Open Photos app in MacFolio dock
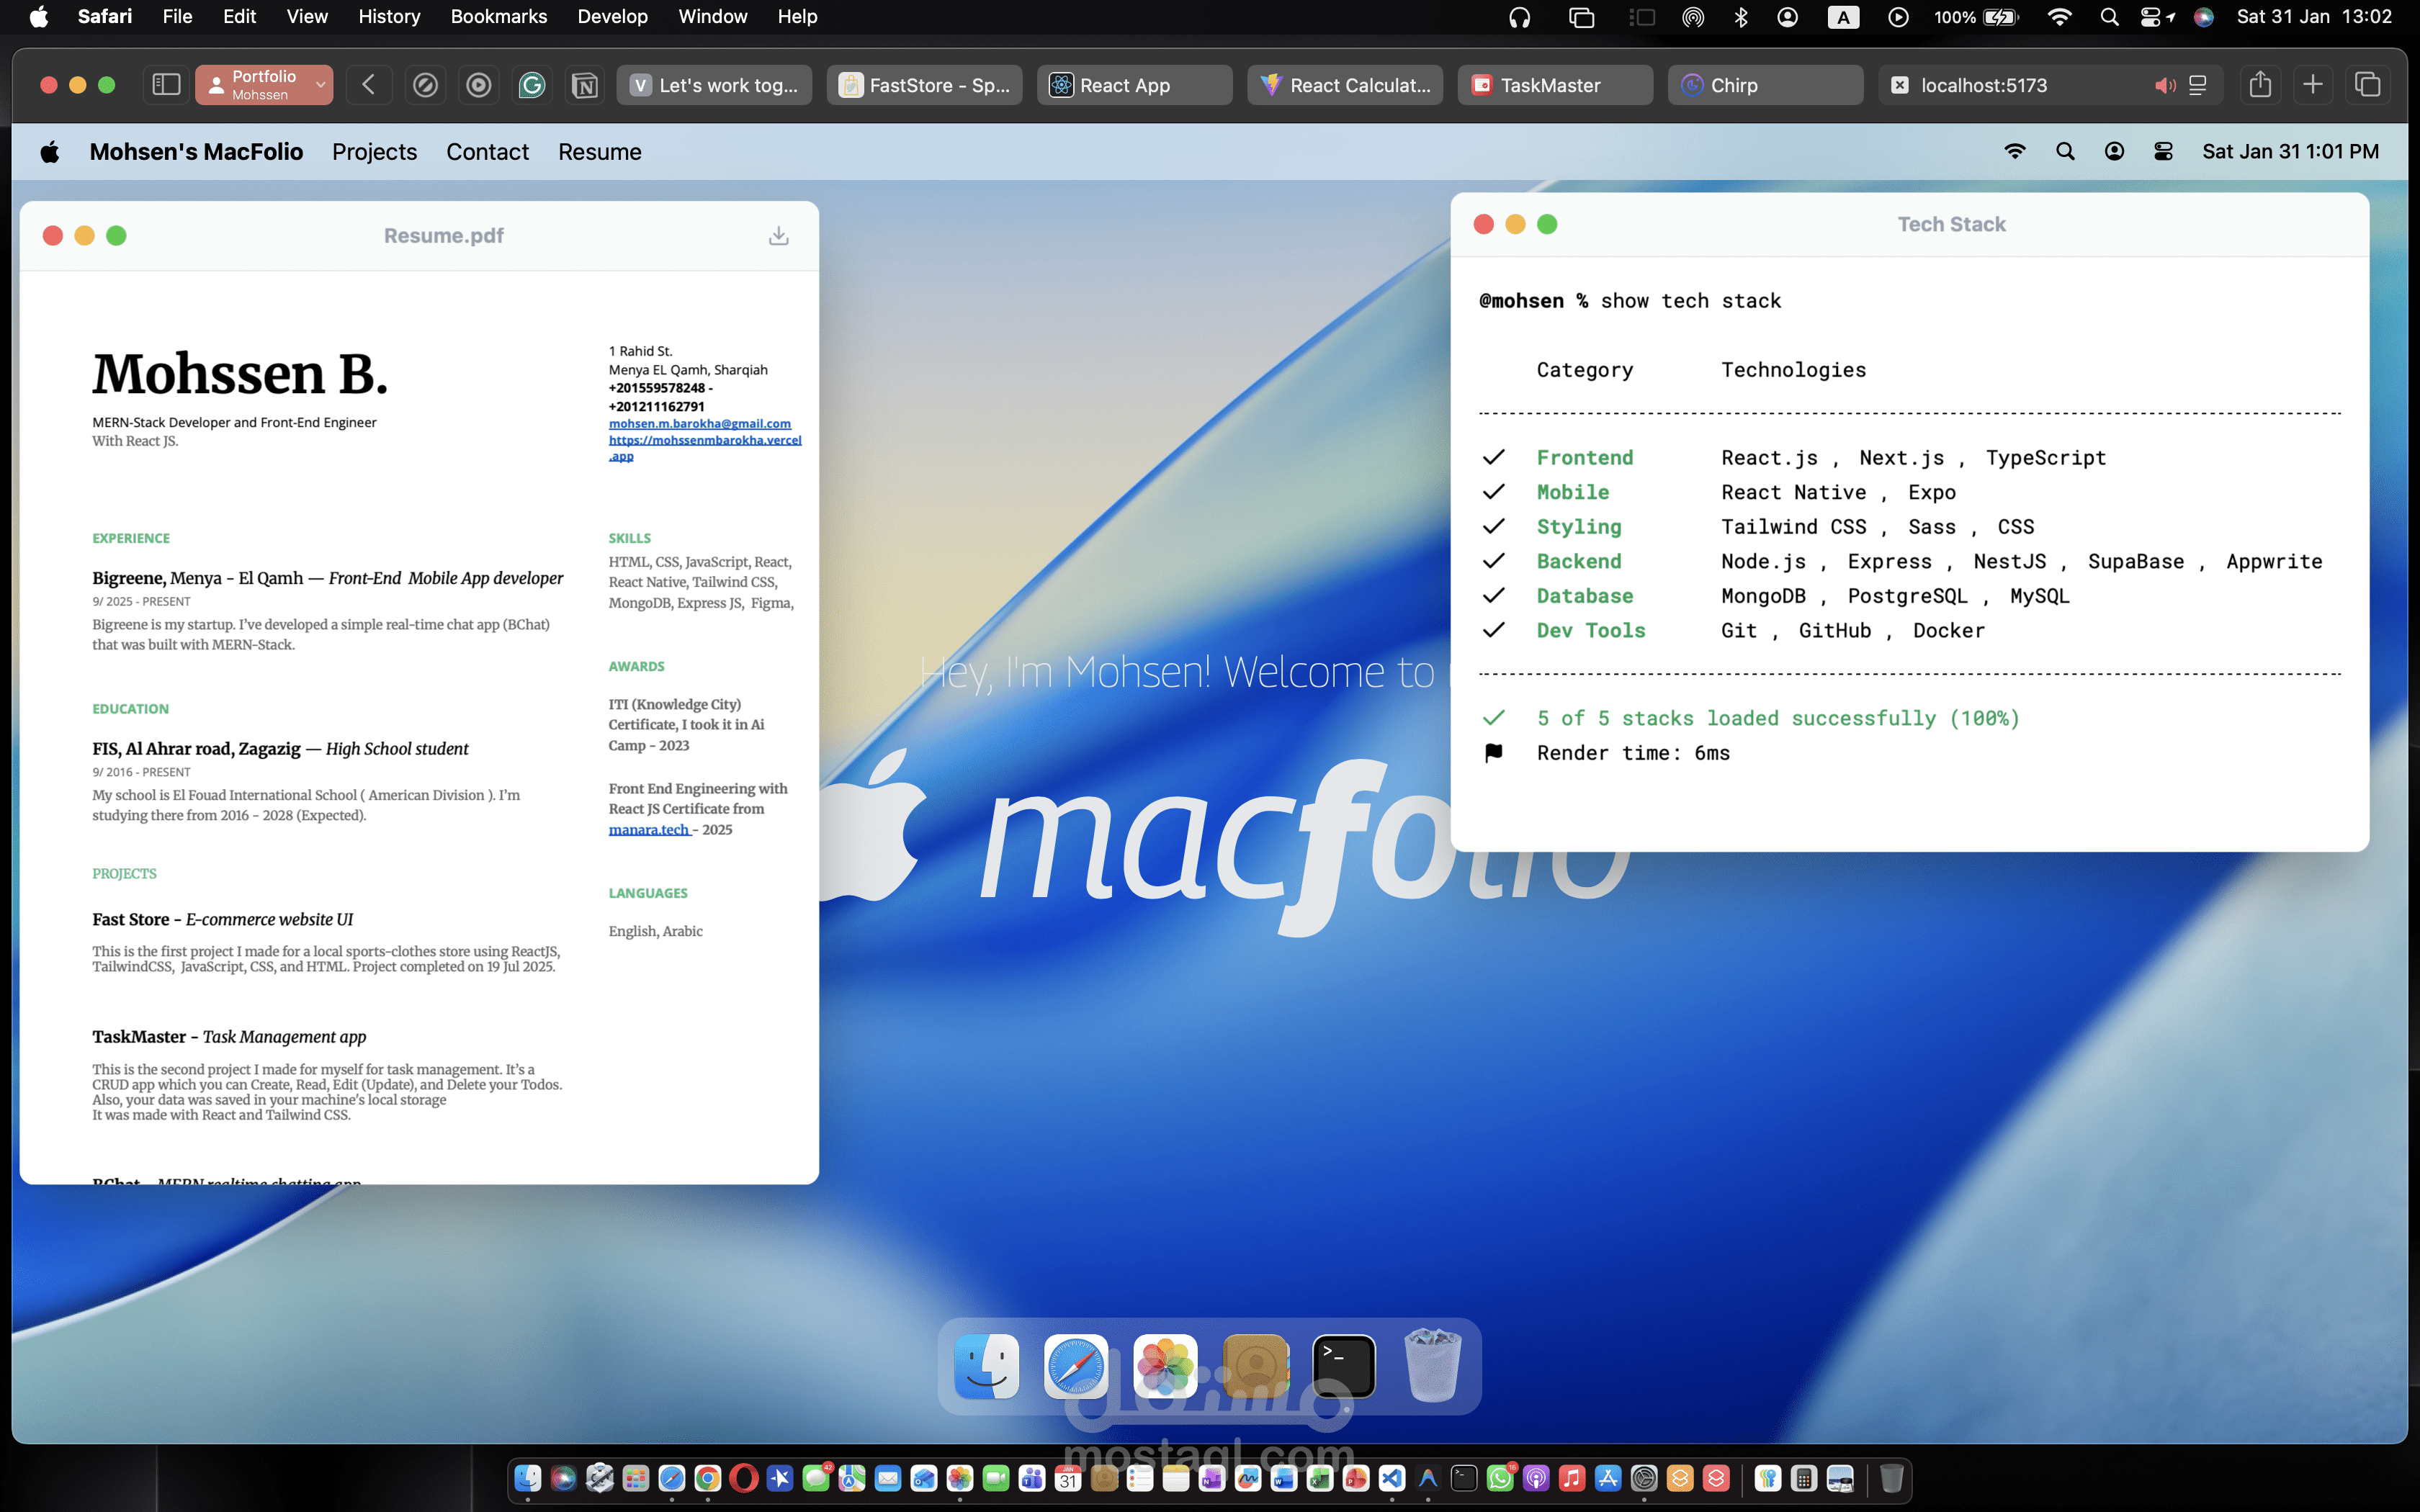This screenshot has width=2420, height=1512. (x=1165, y=1366)
